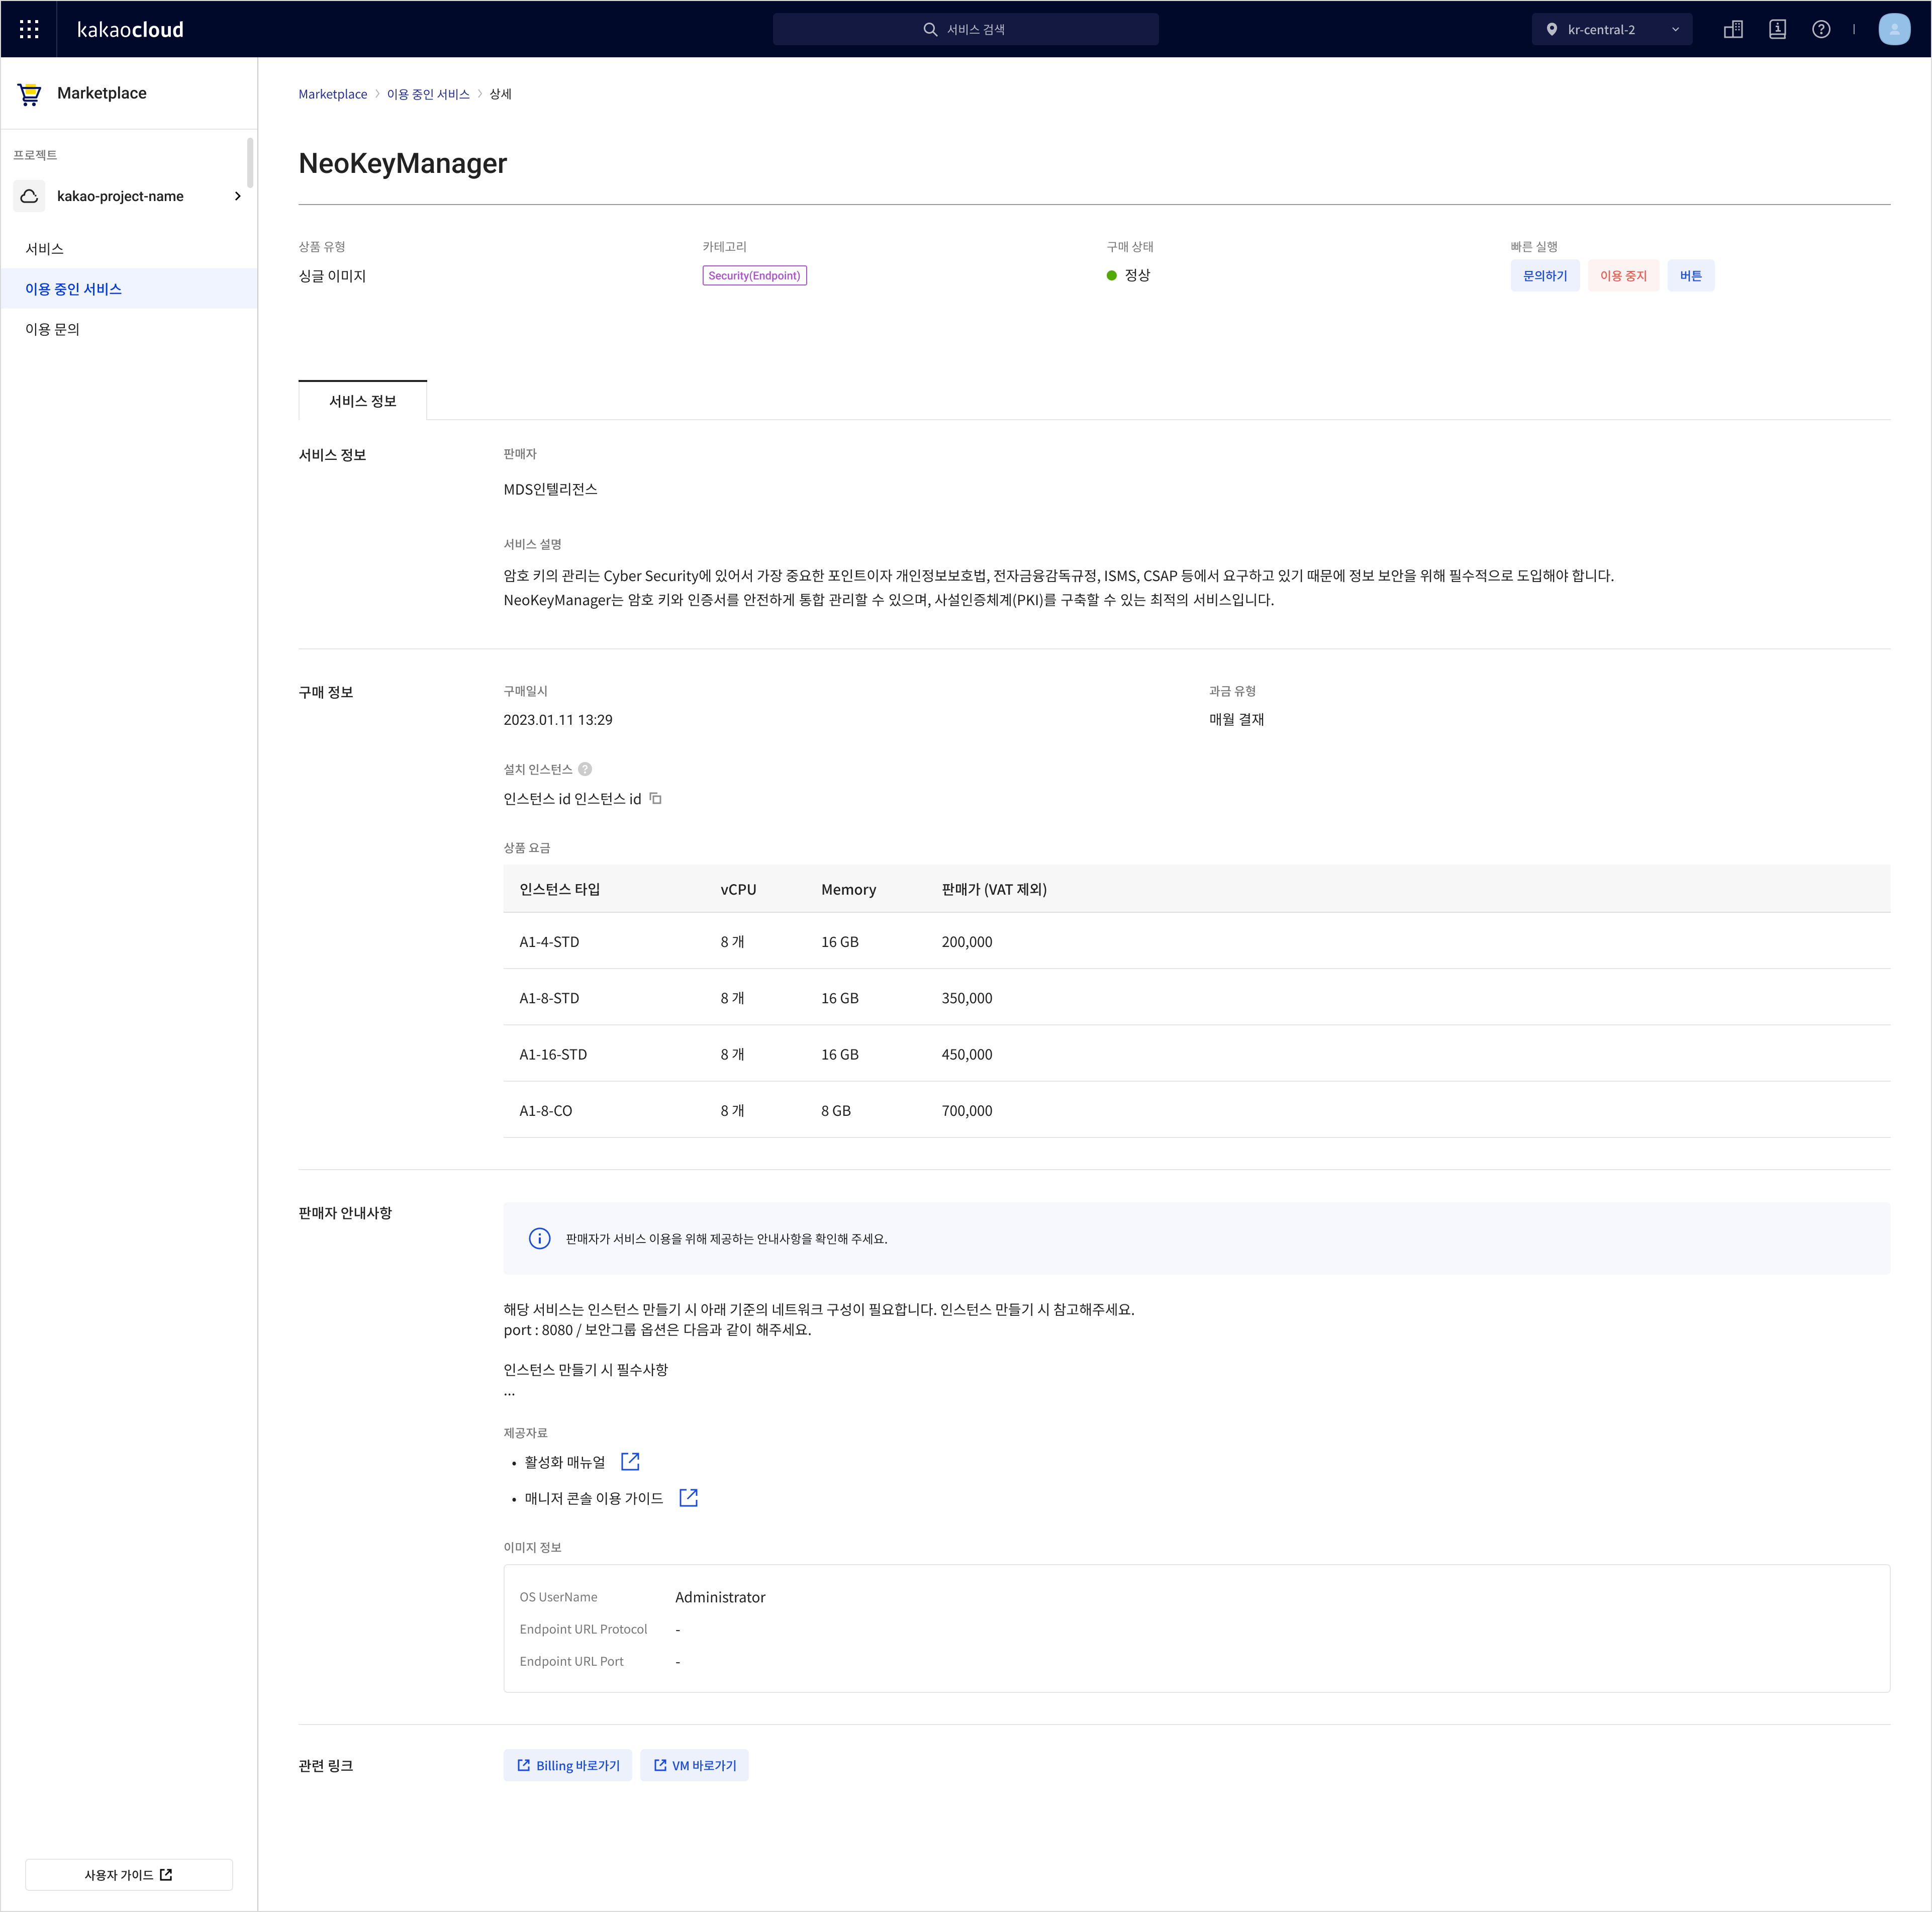The height and width of the screenshot is (1912, 1932).
Task: Click the kakaocloud logo
Action: point(130,29)
